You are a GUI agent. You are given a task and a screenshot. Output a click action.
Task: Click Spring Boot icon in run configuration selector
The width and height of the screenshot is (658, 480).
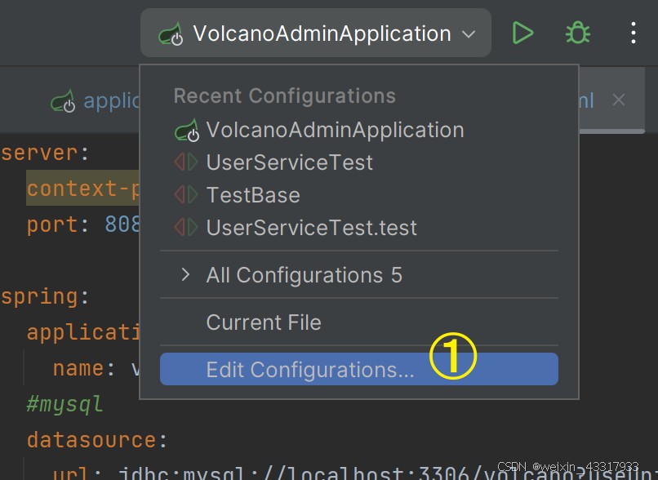171,34
